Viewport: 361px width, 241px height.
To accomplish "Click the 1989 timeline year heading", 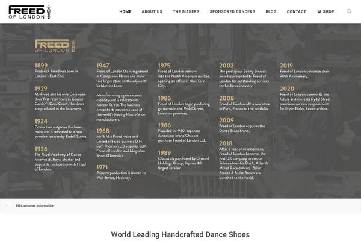I will click(x=164, y=153).
